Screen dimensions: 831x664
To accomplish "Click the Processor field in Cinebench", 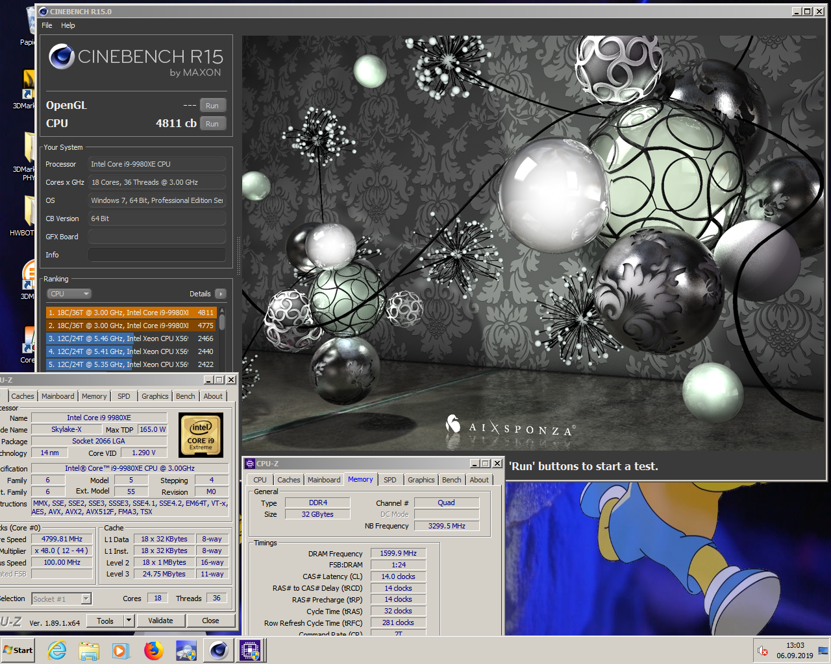I will coord(157,164).
